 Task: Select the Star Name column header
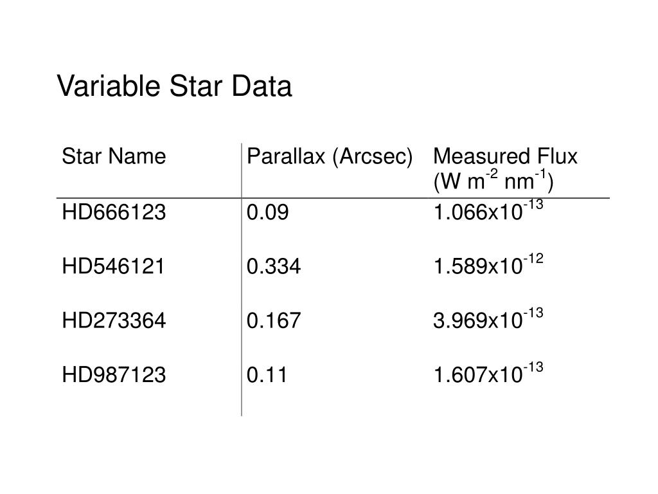[114, 156]
